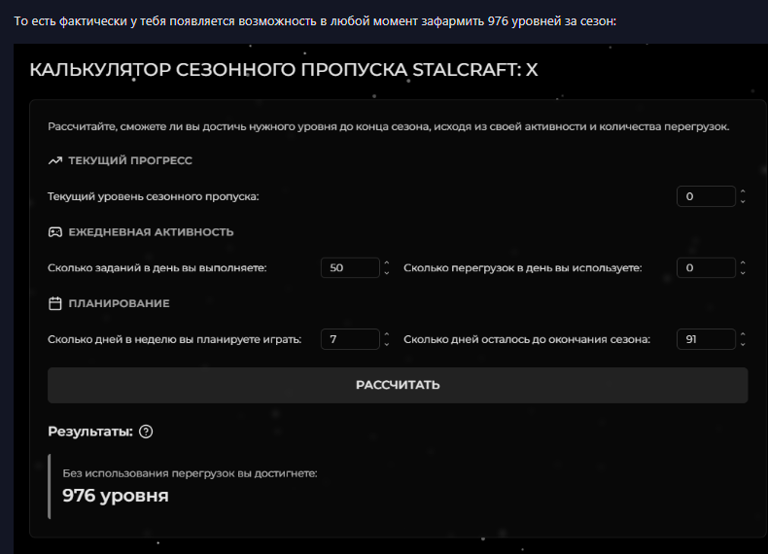Click the ТЕКУЩИЙ ПРОГРЕСС section heading

click(x=130, y=160)
